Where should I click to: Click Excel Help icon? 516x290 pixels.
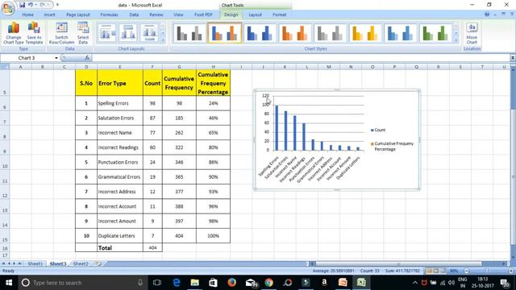(x=487, y=14)
